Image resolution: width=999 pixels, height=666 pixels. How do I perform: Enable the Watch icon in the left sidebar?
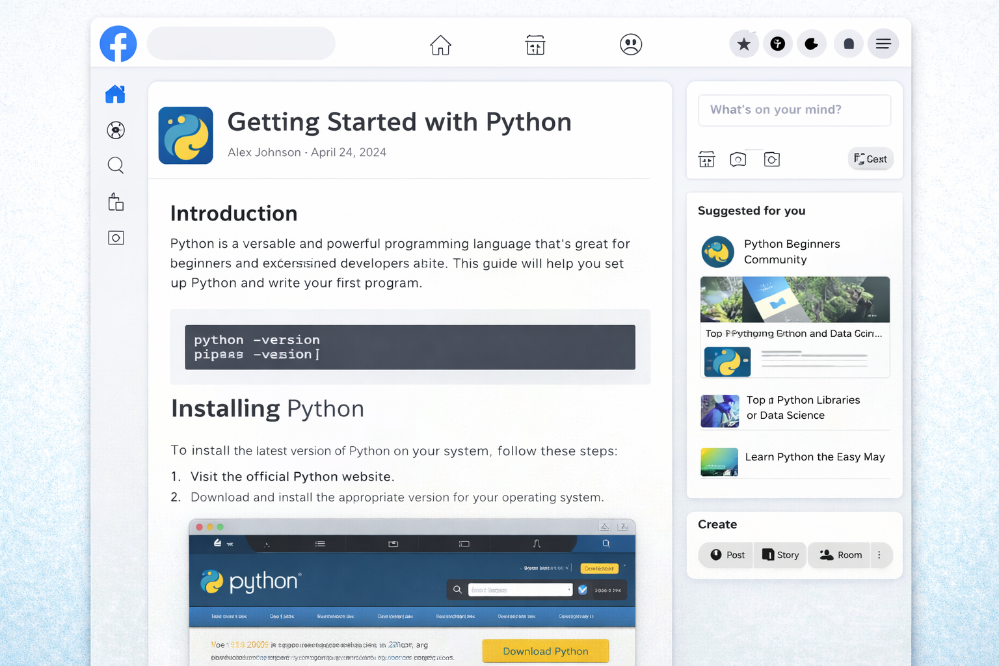click(115, 130)
